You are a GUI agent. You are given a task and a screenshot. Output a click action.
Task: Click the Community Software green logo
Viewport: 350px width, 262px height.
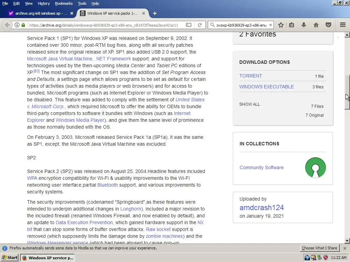(315, 168)
